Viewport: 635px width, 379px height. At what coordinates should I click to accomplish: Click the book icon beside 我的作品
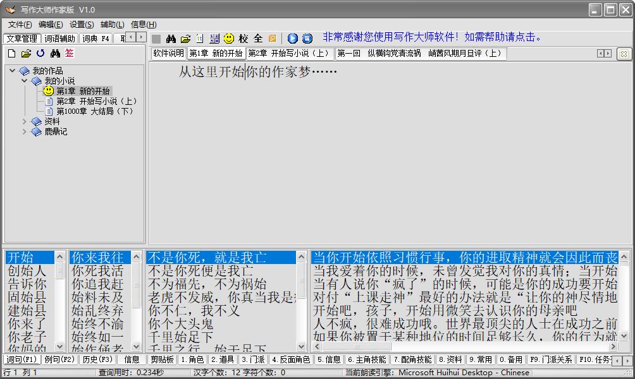[x=24, y=71]
